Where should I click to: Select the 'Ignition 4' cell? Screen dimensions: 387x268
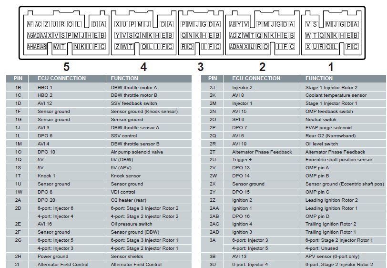click(x=262, y=224)
